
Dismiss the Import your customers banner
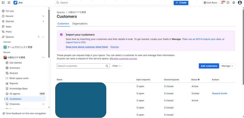click(115, 47)
